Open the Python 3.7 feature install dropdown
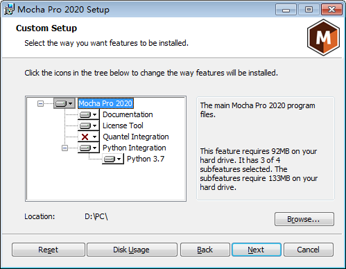 pyautogui.click(x=113, y=159)
